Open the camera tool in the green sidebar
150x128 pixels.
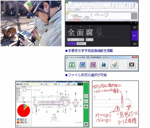pyautogui.click(x=86, y=106)
